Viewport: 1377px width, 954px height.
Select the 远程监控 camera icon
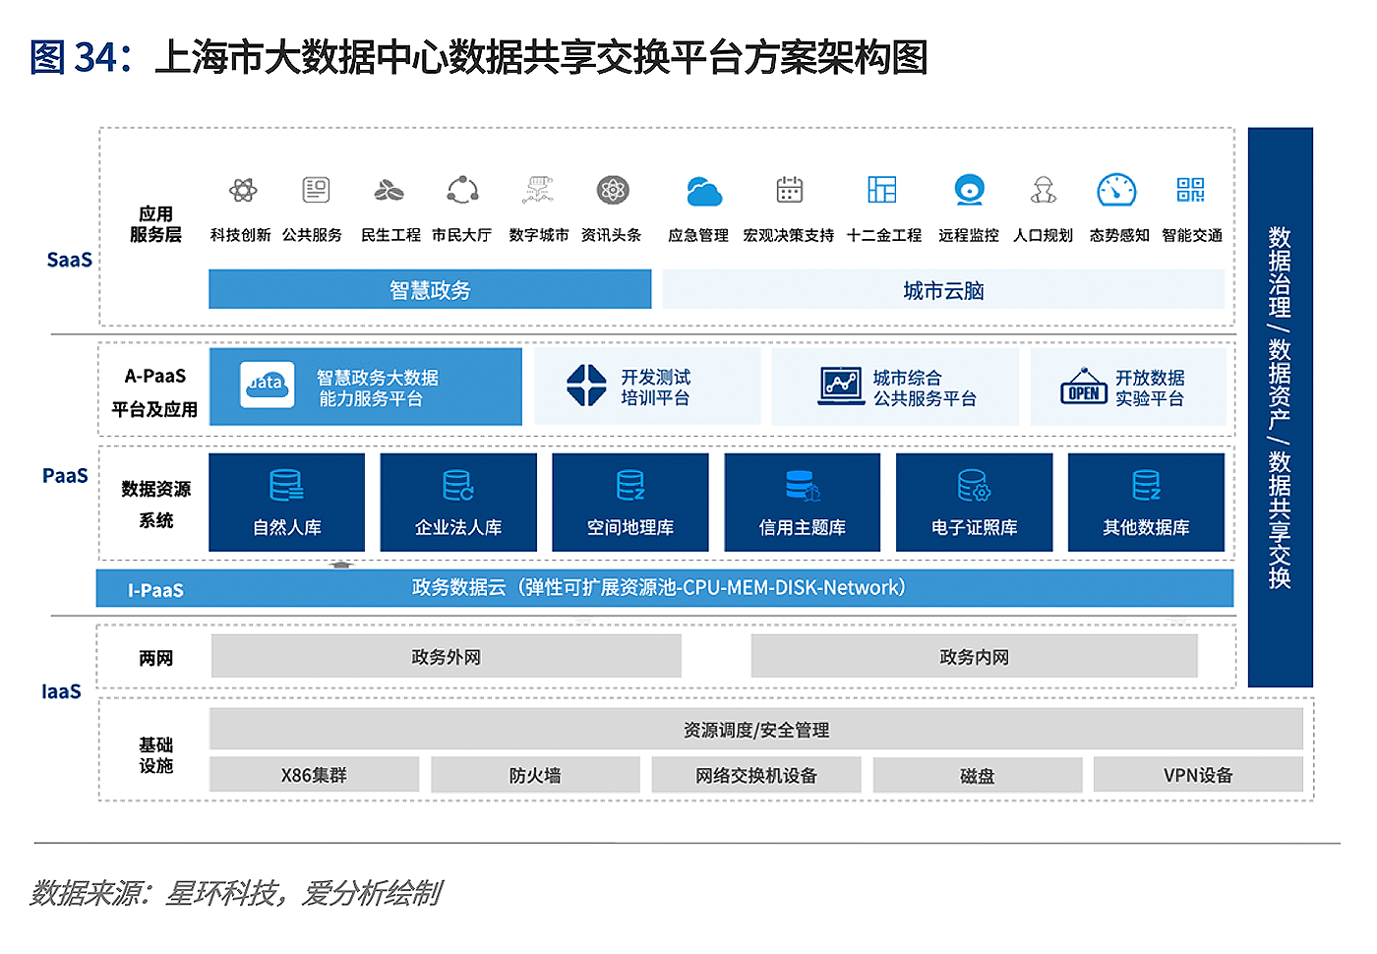coord(970,190)
